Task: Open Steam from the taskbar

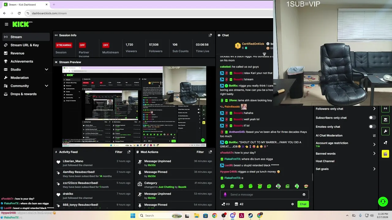Action: click(251, 215)
